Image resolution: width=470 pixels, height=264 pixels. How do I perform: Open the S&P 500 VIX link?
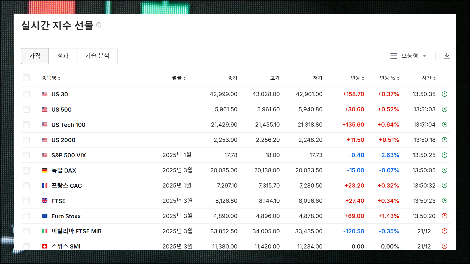coord(69,155)
